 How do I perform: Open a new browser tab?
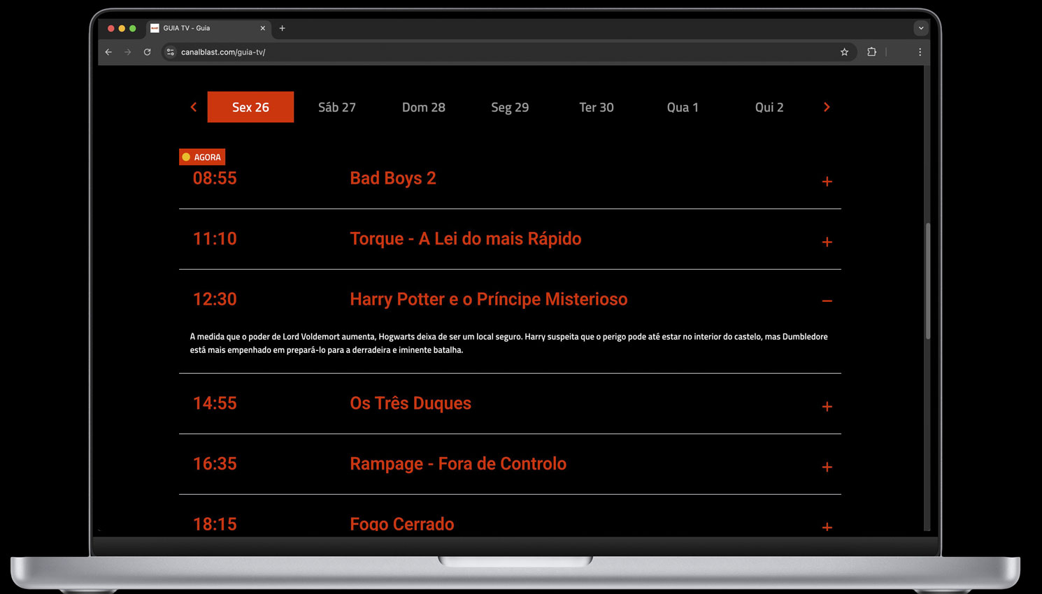tap(283, 28)
